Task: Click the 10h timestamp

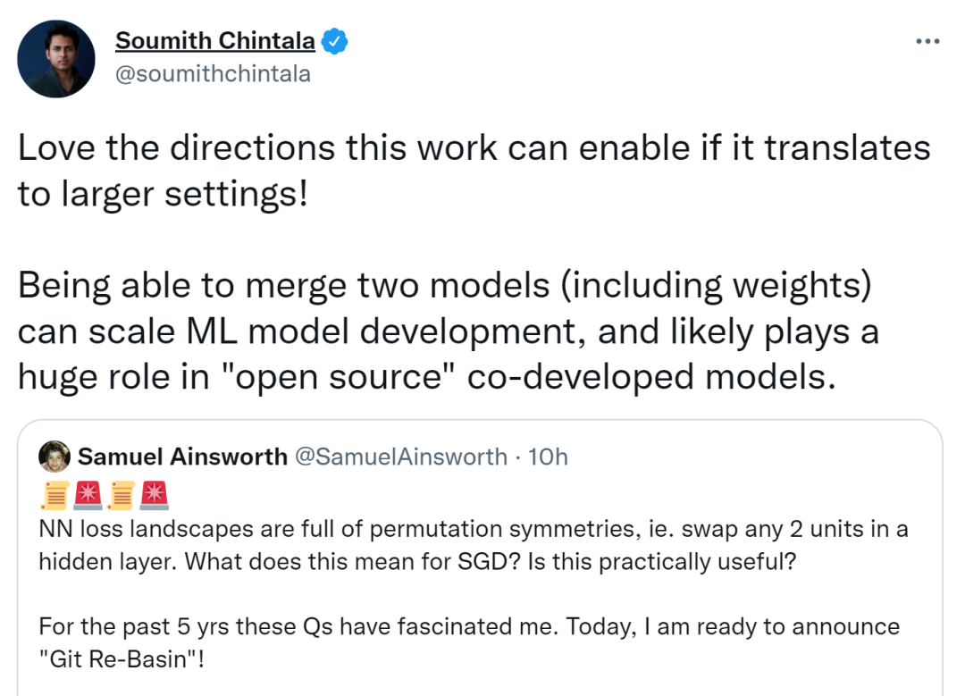Action: [x=548, y=457]
